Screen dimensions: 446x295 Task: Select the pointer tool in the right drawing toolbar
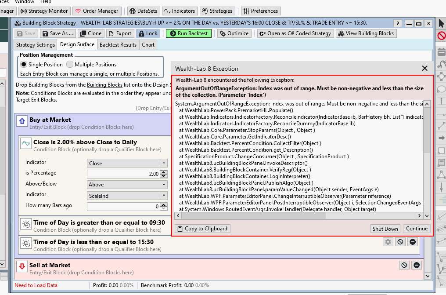click(442, 23)
